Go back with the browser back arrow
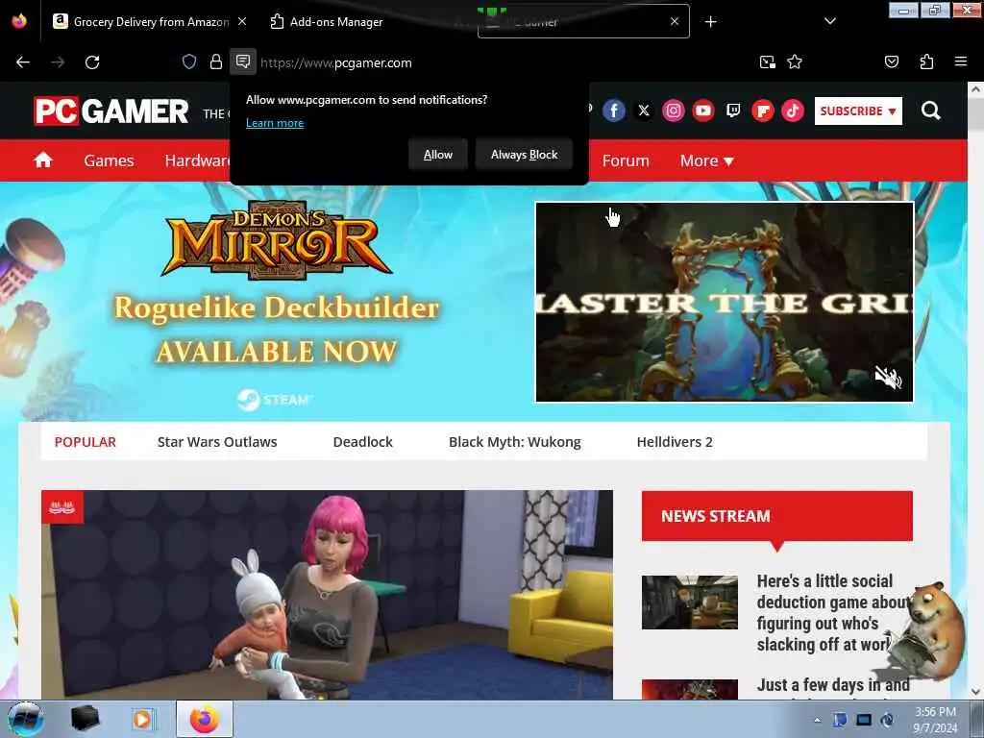The image size is (984, 738). [23, 62]
